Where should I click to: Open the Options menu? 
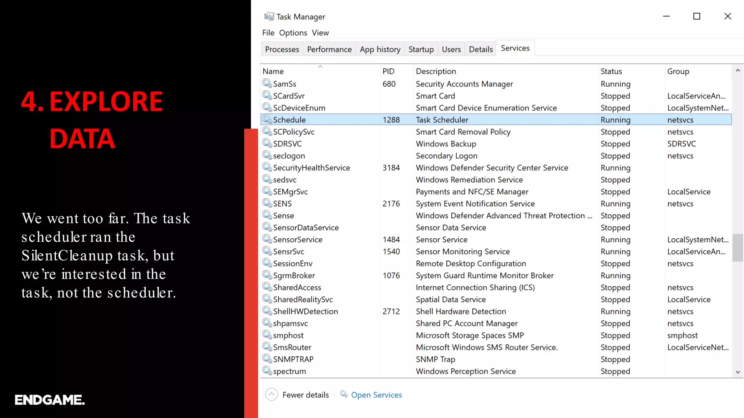pyautogui.click(x=293, y=33)
